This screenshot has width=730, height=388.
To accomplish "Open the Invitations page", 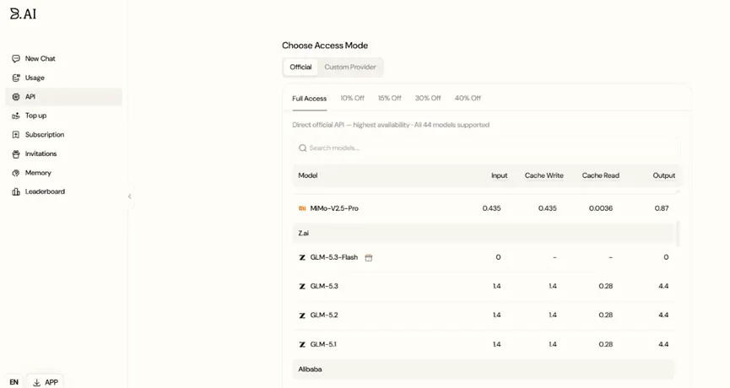I will pos(64,154).
